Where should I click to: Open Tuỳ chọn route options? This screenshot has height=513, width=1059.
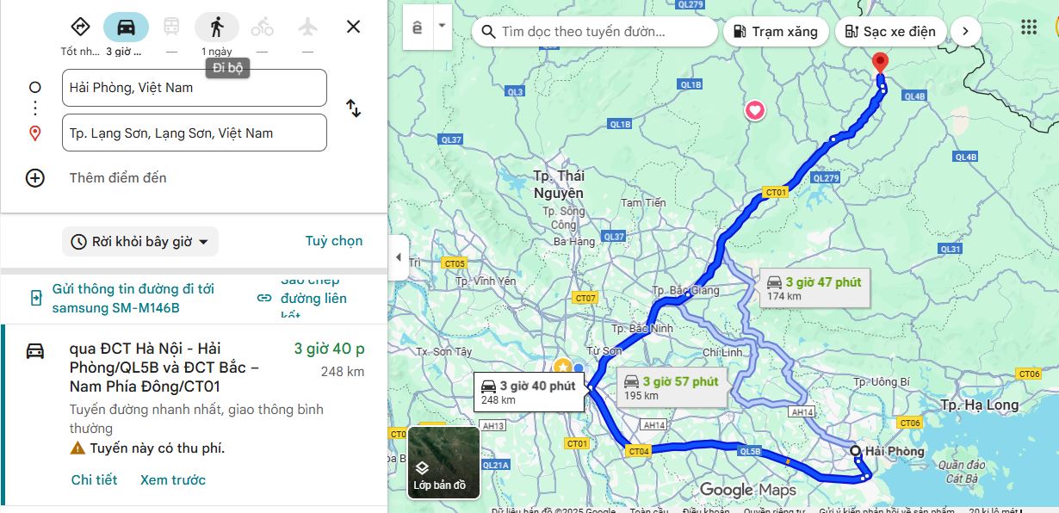334,241
